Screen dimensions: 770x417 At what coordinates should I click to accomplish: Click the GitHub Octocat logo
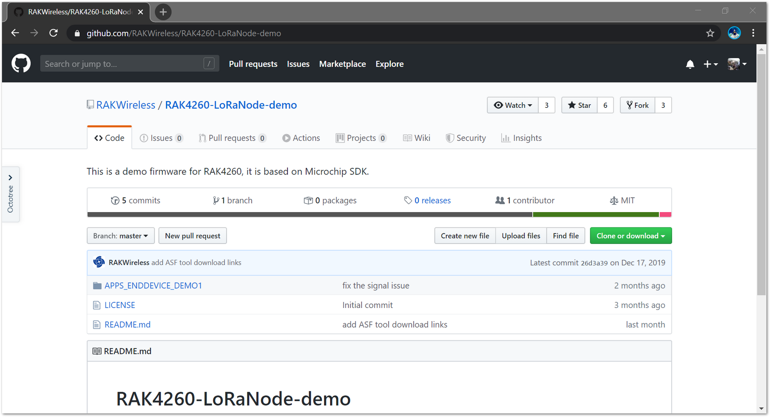coord(21,63)
